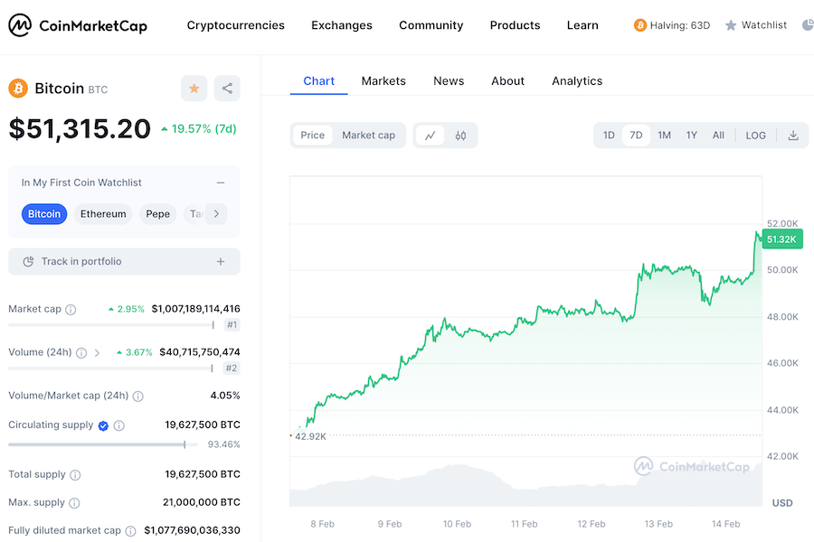The image size is (814, 542).
Task: Select the candlestick chart type icon
Action: (460, 135)
